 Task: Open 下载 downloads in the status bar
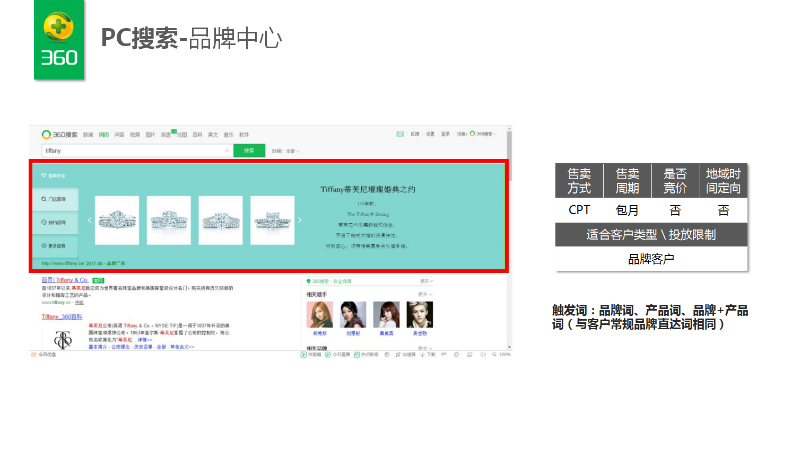(x=428, y=355)
